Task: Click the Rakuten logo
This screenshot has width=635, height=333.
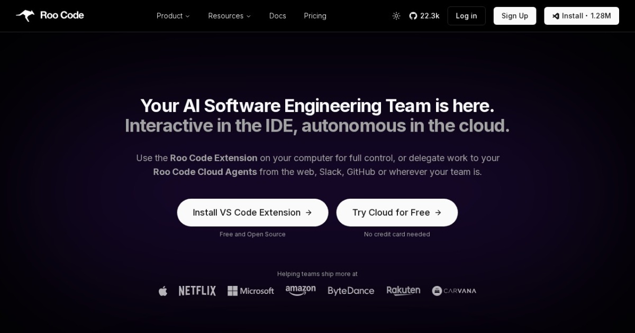Action: (x=403, y=290)
